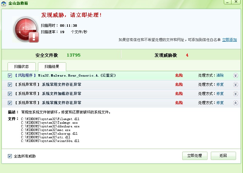
Task: Toggle checkbox for 系统常用文件存在异常
Action: pyautogui.click(x=10, y=85)
